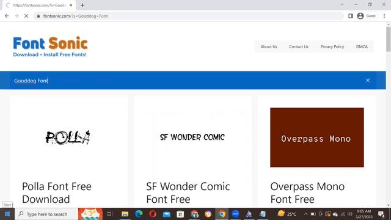Open the notification center icon
391x220 pixels.
381,214
